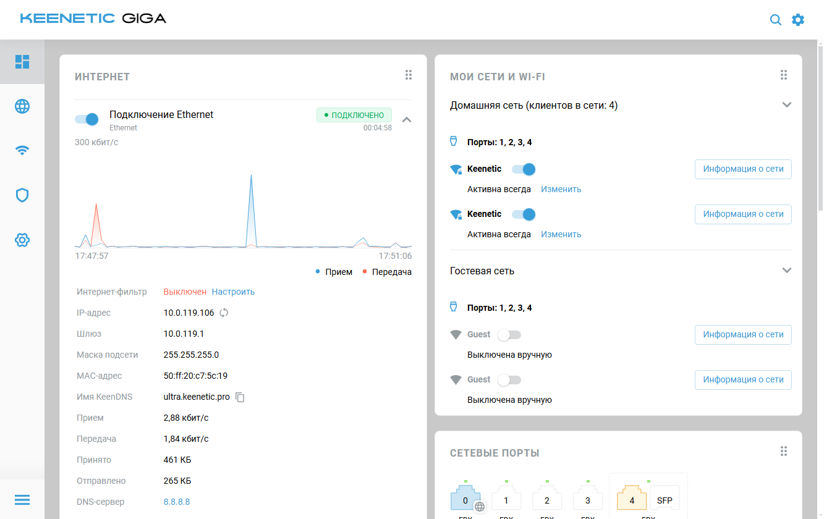Open the Wi-Fi sidebar section

coord(22,151)
